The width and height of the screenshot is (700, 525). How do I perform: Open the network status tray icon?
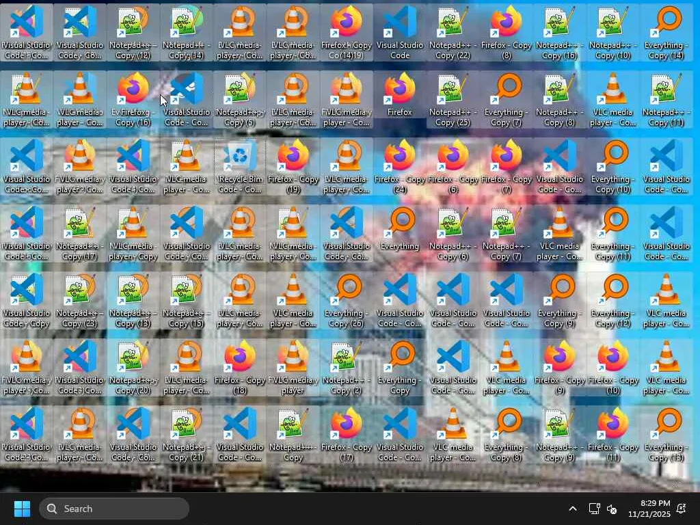[594, 509]
